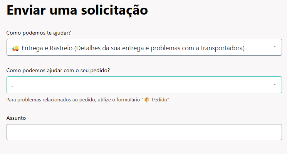Screen dimensions: 287x154
Task: Click the "Enviar uma solicitação" heading
Action: tap(77, 10)
